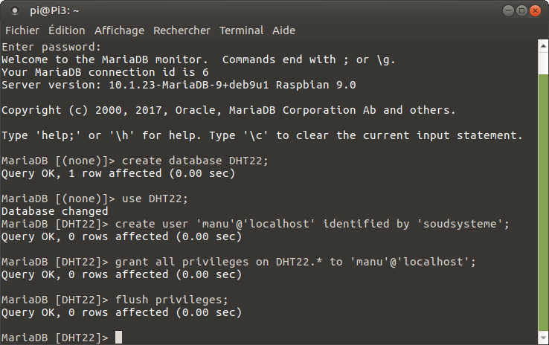Screen dimensions: 549x345
Task: Click the cursor at the last MariaDB prompt
Action: tap(118, 338)
